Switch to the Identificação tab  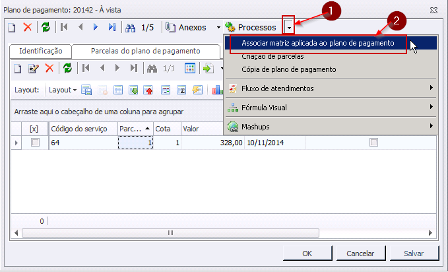(41, 51)
